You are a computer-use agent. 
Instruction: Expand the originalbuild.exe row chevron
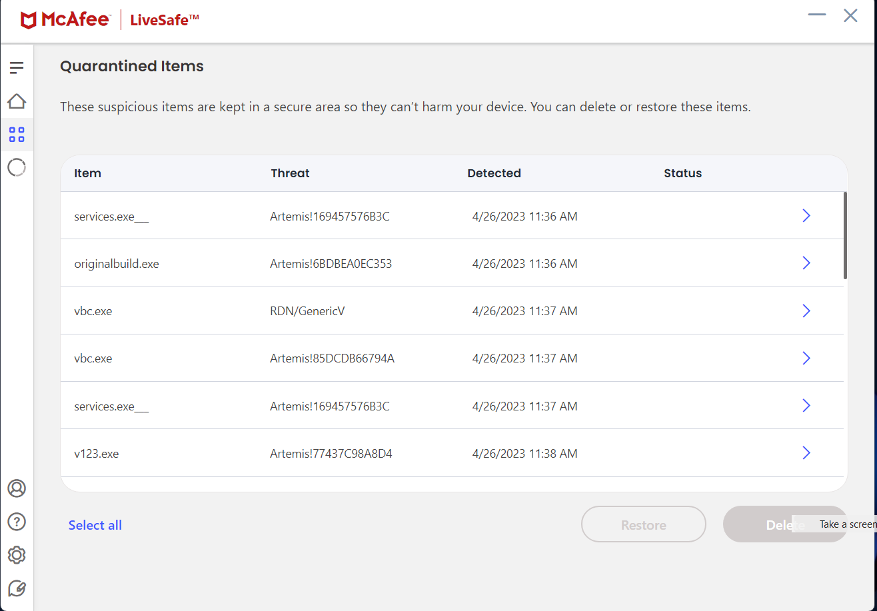(x=806, y=263)
